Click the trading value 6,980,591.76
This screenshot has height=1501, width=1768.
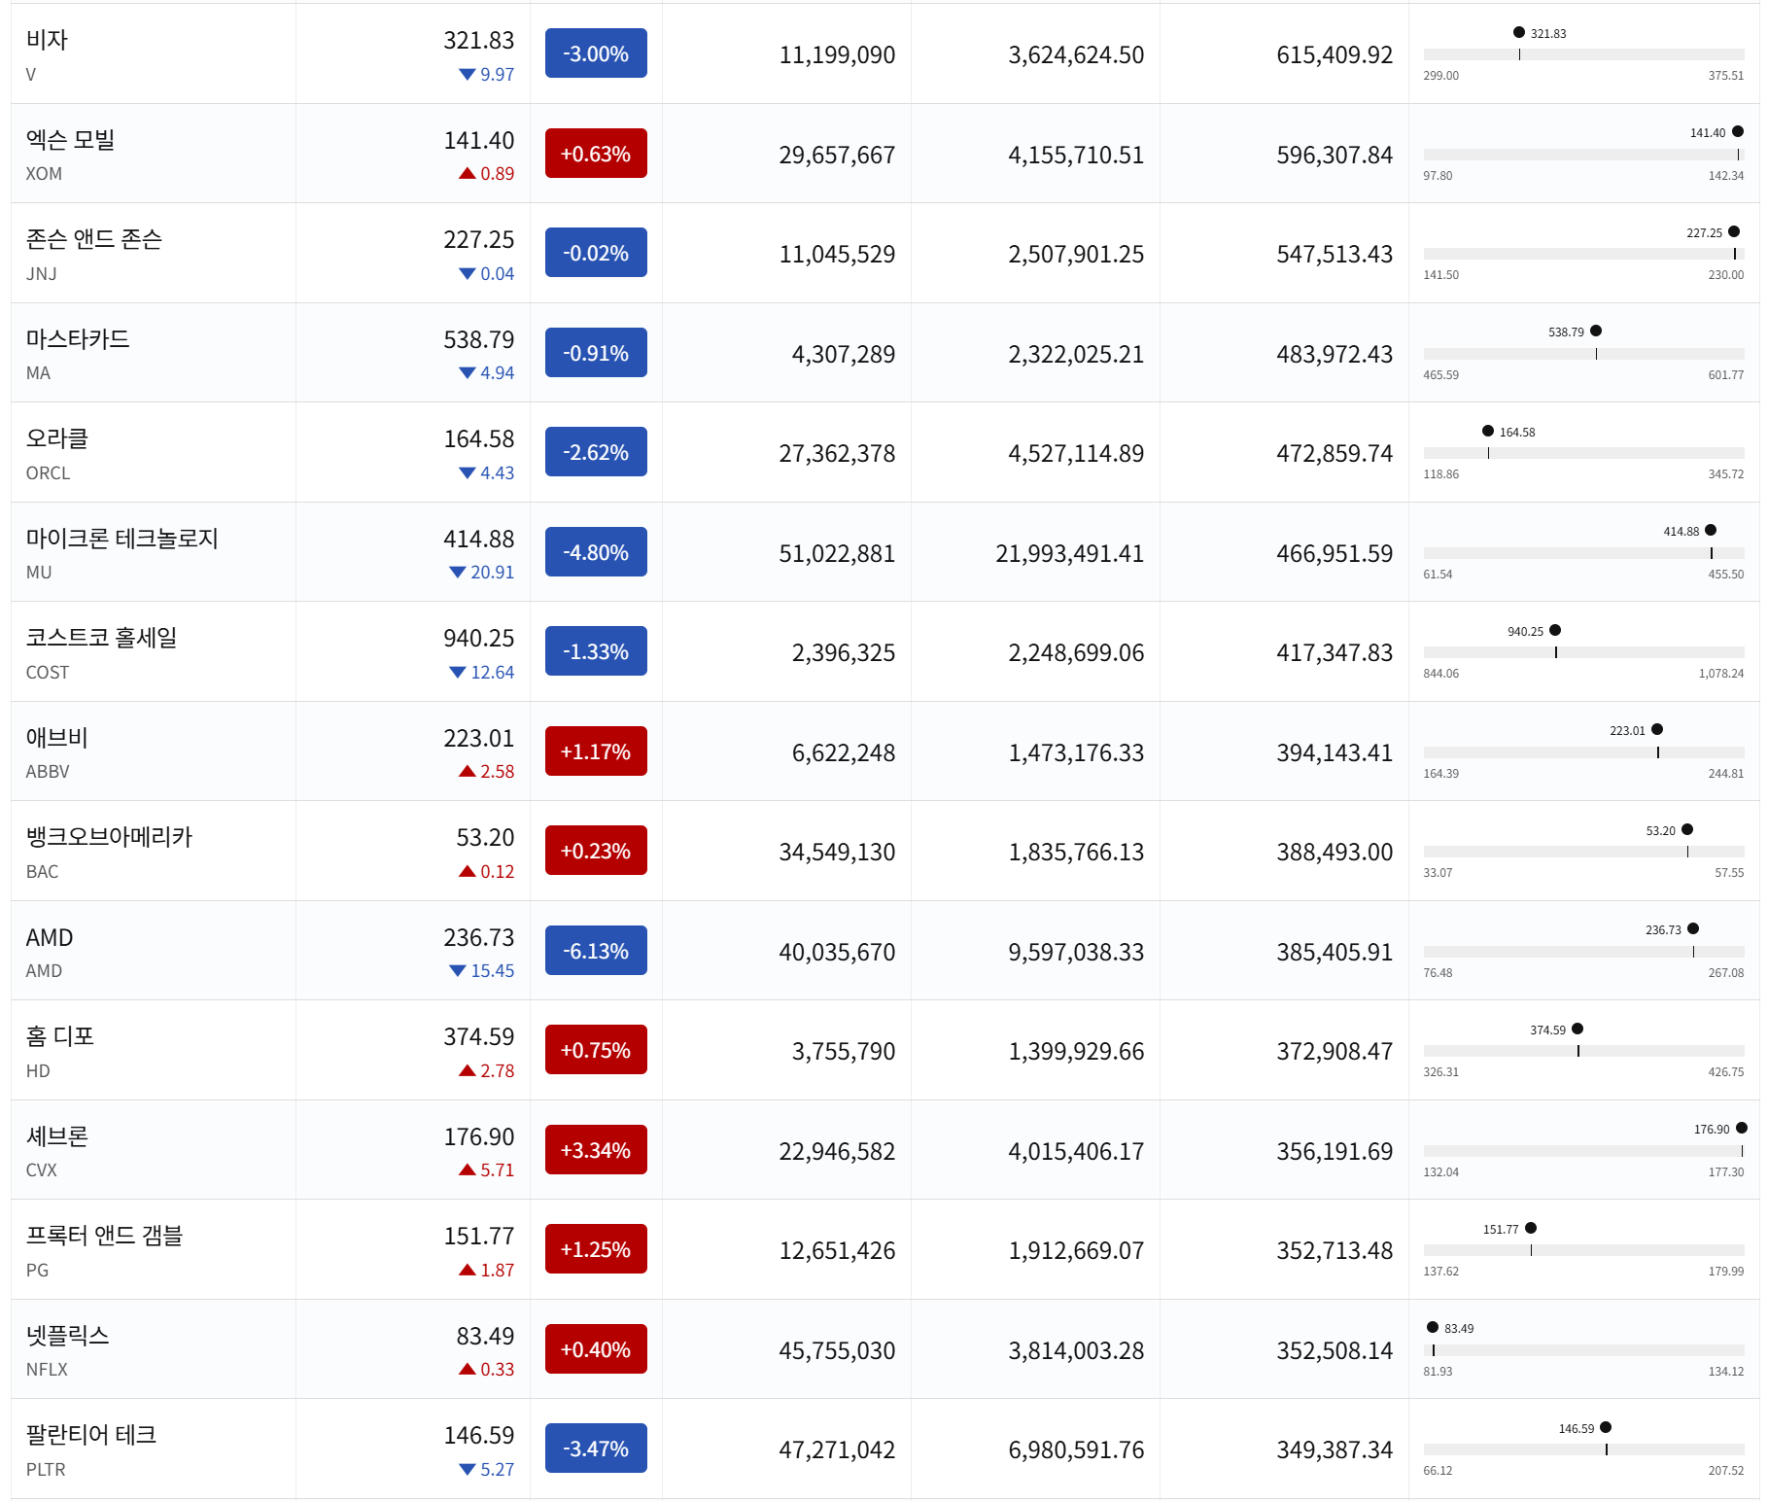click(1076, 1450)
